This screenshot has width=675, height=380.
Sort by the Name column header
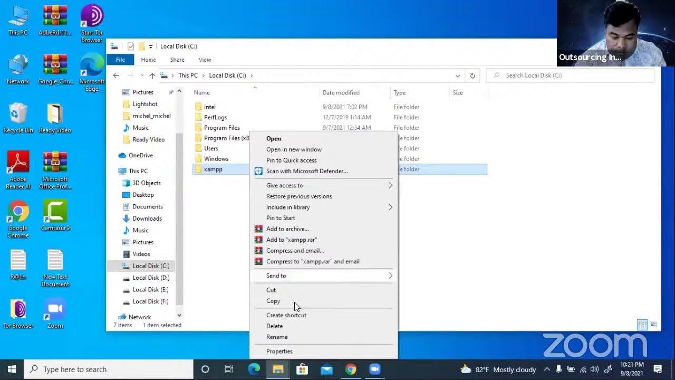point(255,93)
